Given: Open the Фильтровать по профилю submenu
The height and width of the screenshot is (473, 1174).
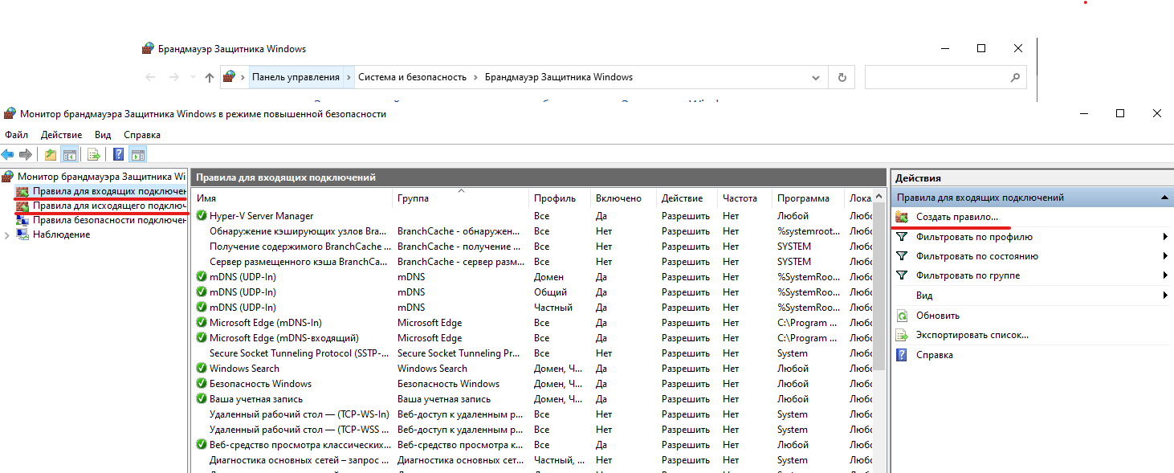Looking at the screenshot, I should click(1164, 237).
